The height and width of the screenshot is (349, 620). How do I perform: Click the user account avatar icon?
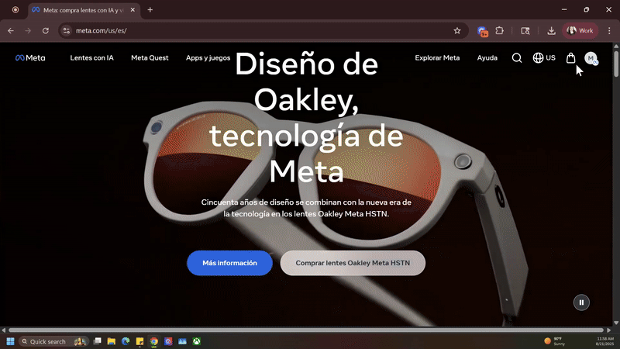(x=591, y=58)
